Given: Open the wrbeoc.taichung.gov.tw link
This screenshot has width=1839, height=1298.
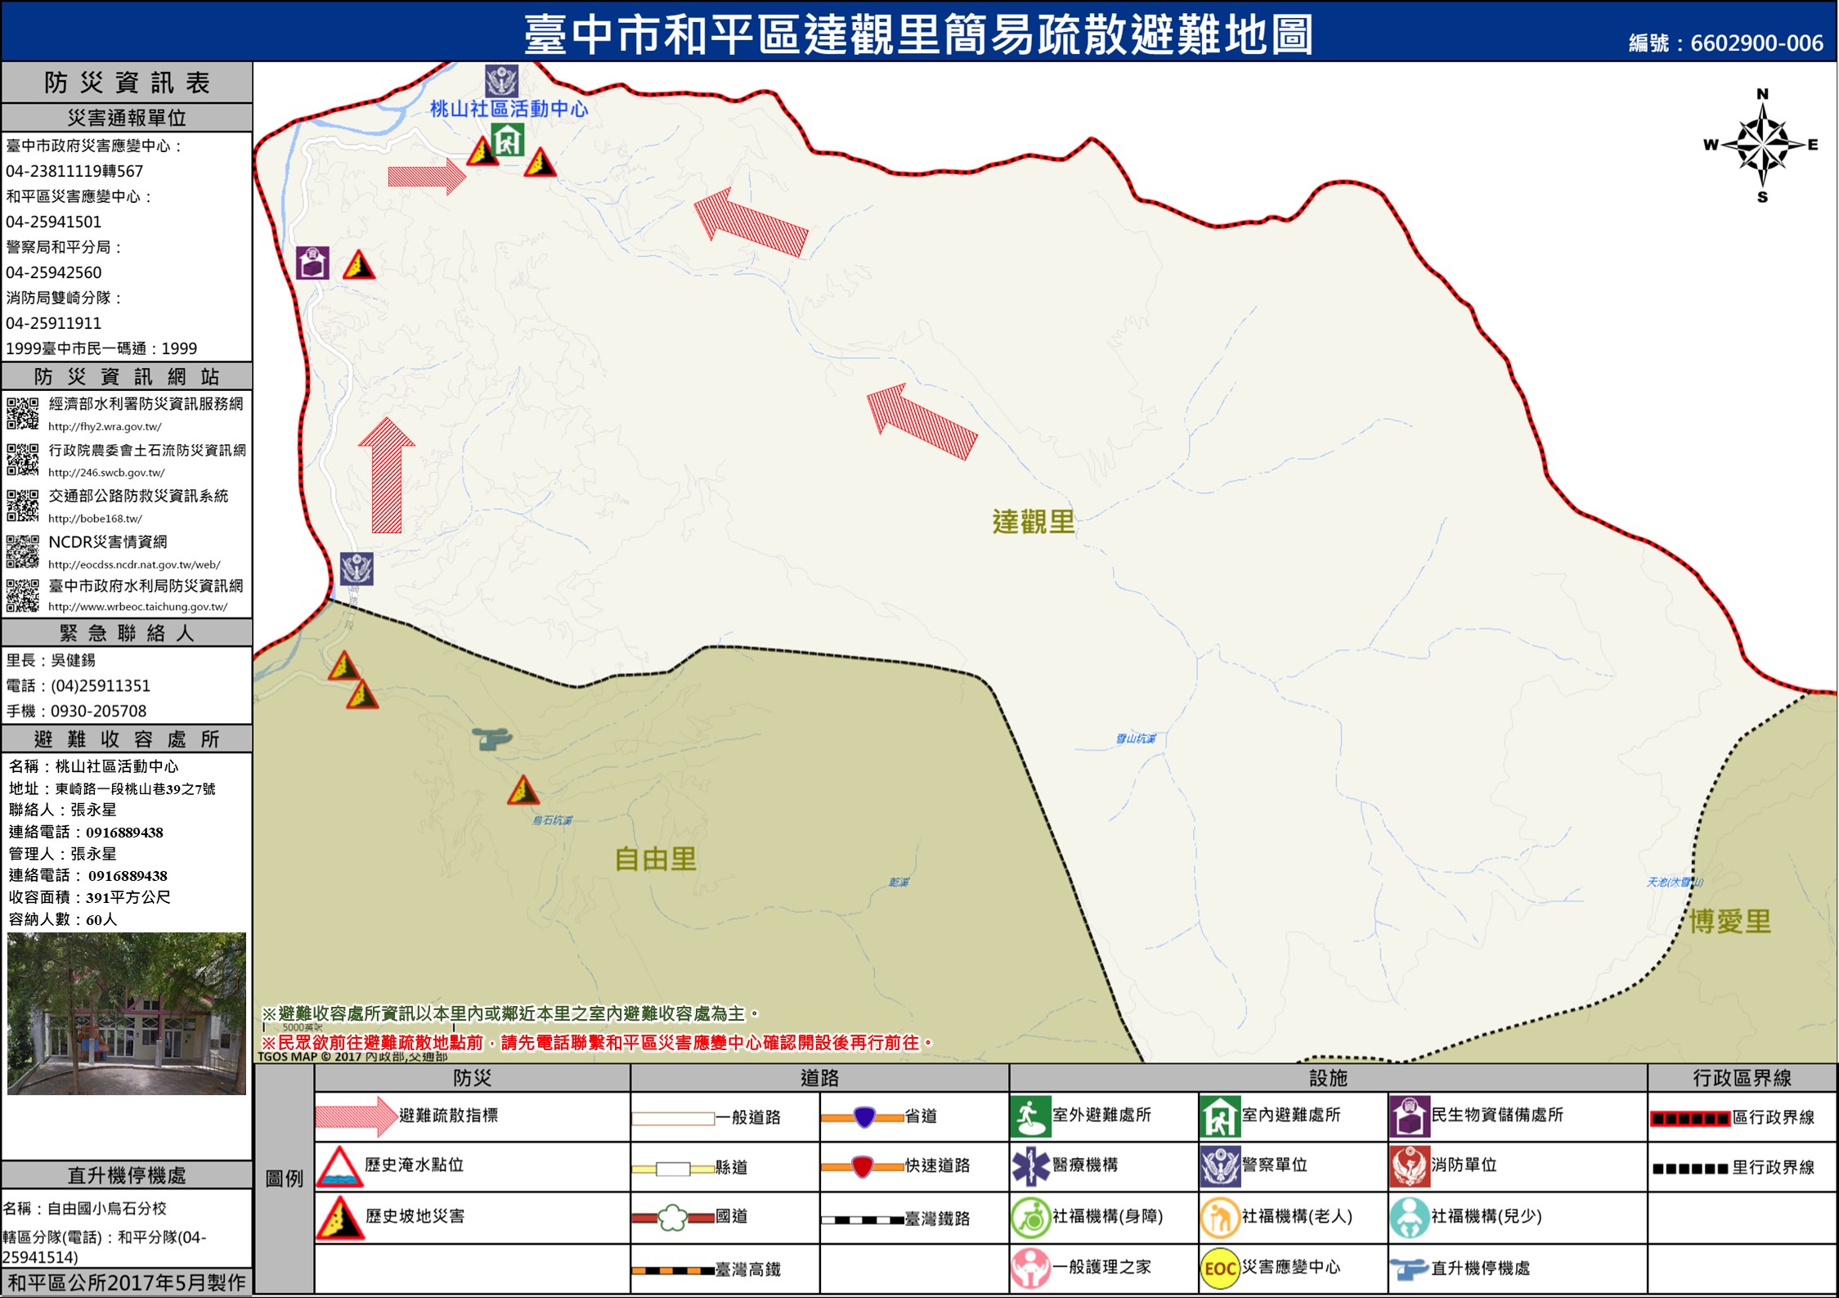Looking at the screenshot, I should tap(137, 607).
